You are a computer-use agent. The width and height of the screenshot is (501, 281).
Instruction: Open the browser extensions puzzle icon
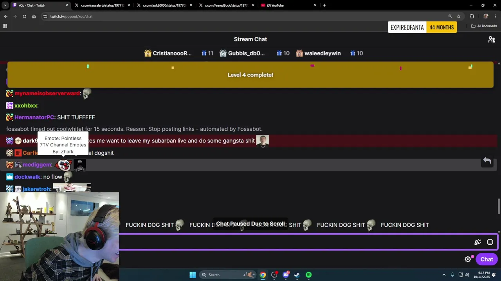(x=472, y=16)
